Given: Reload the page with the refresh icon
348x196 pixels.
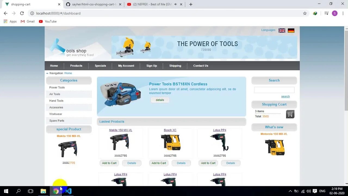Looking at the screenshot, I should 22,13.
